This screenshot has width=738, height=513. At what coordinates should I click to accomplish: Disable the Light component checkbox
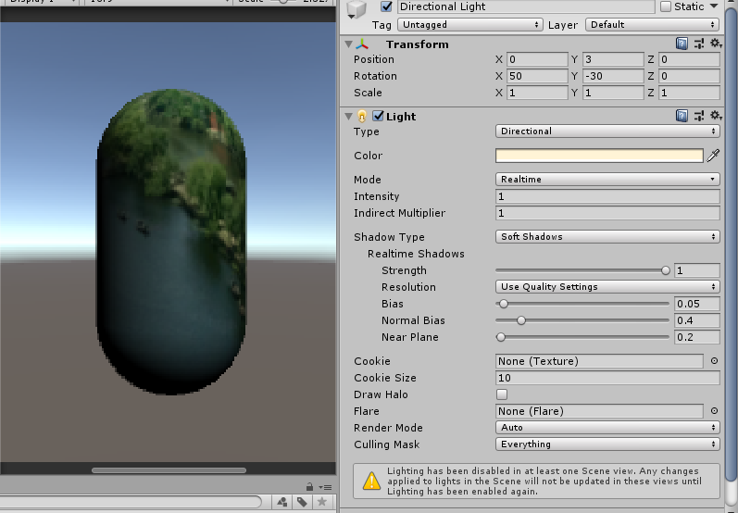pos(378,116)
